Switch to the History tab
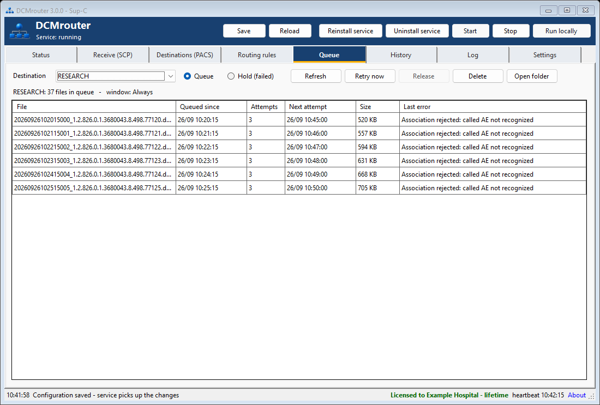 pos(401,55)
